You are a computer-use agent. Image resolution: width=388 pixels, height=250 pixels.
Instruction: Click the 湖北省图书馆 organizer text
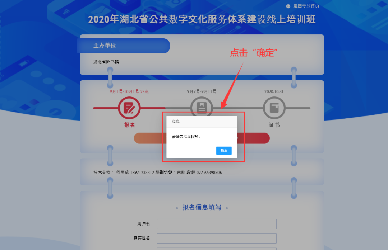click(106, 62)
